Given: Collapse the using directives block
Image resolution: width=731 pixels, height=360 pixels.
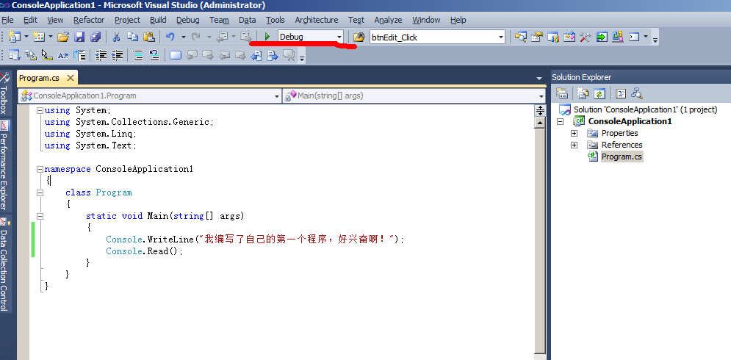Looking at the screenshot, I should (x=40, y=110).
